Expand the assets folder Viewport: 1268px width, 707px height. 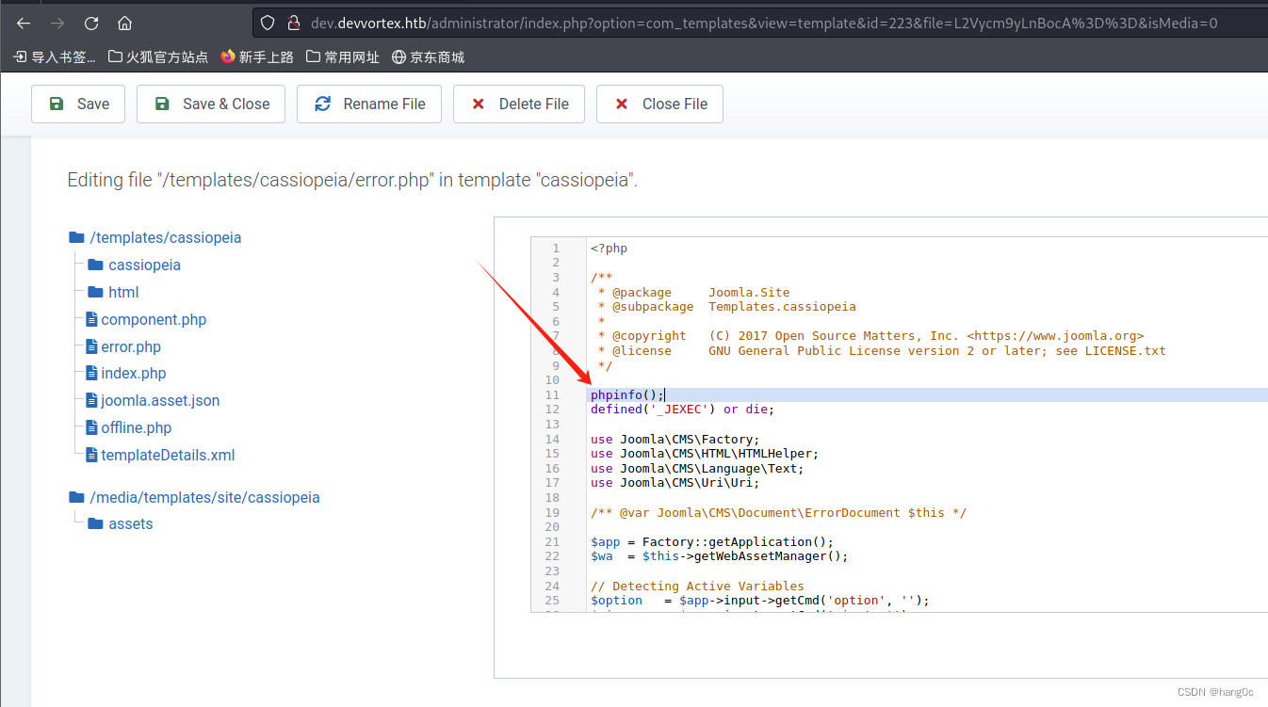point(121,523)
